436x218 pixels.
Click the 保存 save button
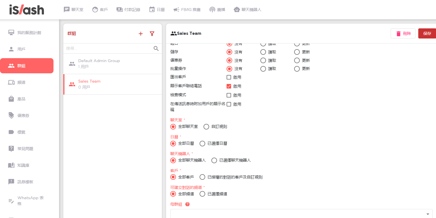[427, 33]
